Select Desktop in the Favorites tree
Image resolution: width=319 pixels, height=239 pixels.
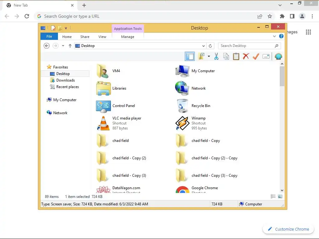65,73
